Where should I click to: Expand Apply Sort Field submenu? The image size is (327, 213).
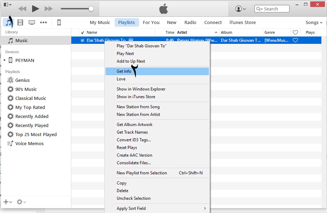coord(157,208)
